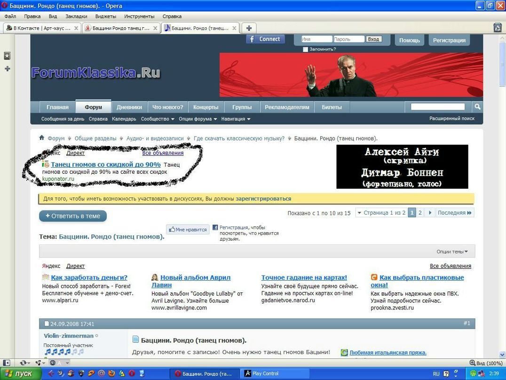Close the 'В Контакте' tab
The width and height of the screenshot is (506, 380).
click(76, 28)
